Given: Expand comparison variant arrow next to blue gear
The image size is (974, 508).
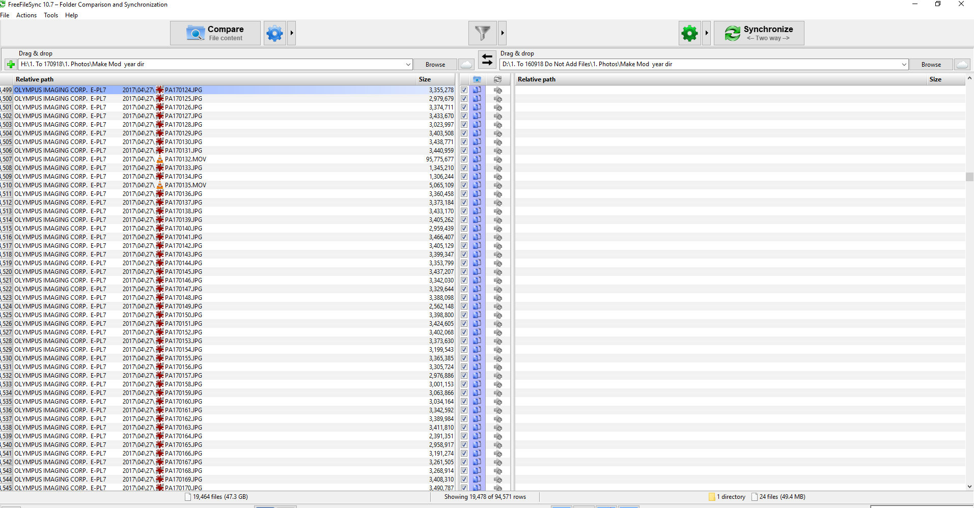Looking at the screenshot, I should tap(292, 33).
